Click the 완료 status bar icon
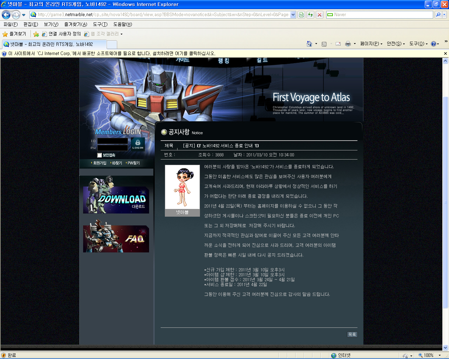The height and width of the screenshot is (359, 449). pos(4,355)
